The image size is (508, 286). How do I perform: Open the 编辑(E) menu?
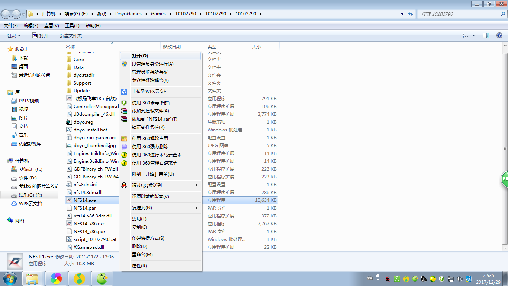tap(31, 26)
